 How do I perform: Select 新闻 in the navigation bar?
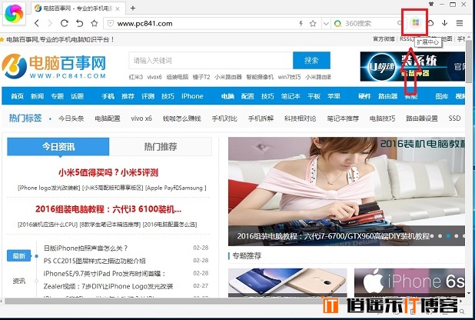[x=37, y=96]
